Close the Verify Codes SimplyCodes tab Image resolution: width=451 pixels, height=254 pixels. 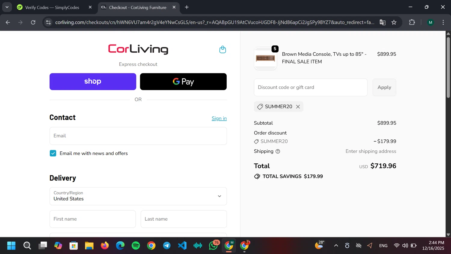pyautogui.click(x=90, y=7)
